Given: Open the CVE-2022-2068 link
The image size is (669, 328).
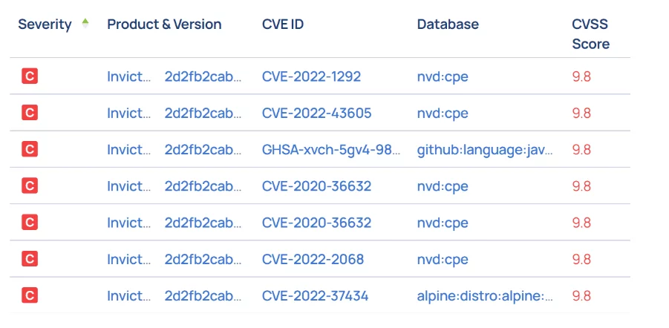Looking at the screenshot, I should (313, 259).
